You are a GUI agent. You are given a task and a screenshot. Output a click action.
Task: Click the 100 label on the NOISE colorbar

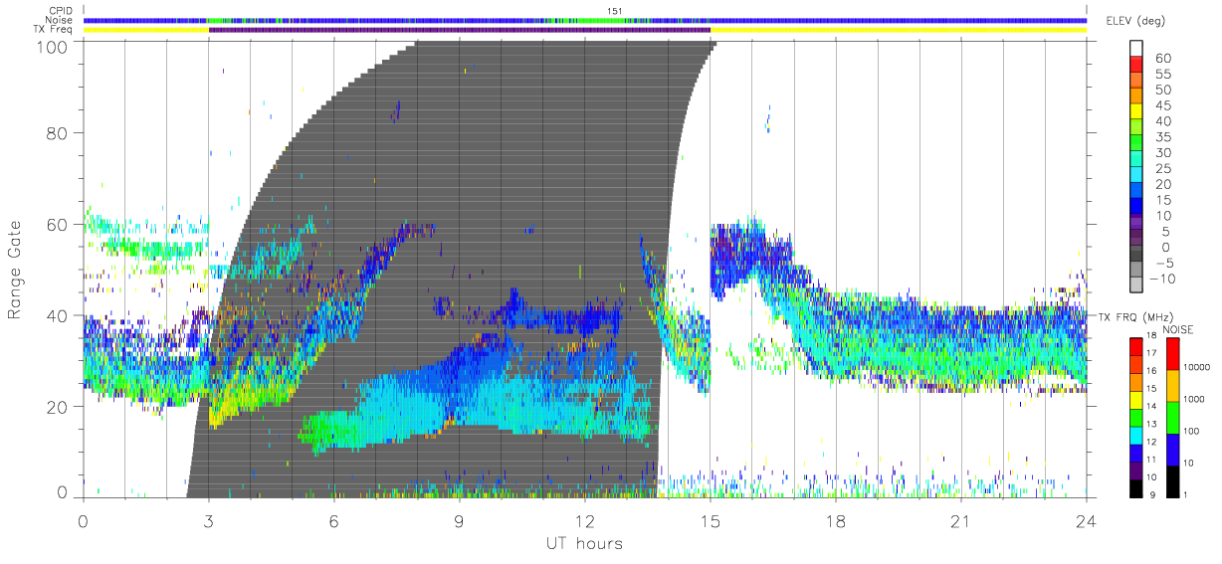coord(1191,433)
